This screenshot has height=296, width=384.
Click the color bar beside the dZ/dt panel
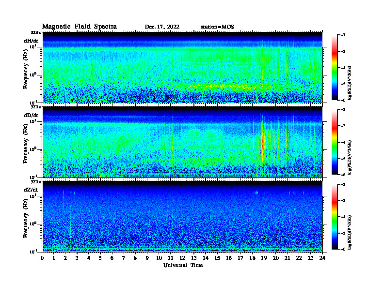pyautogui.click(x=335, y=217)
